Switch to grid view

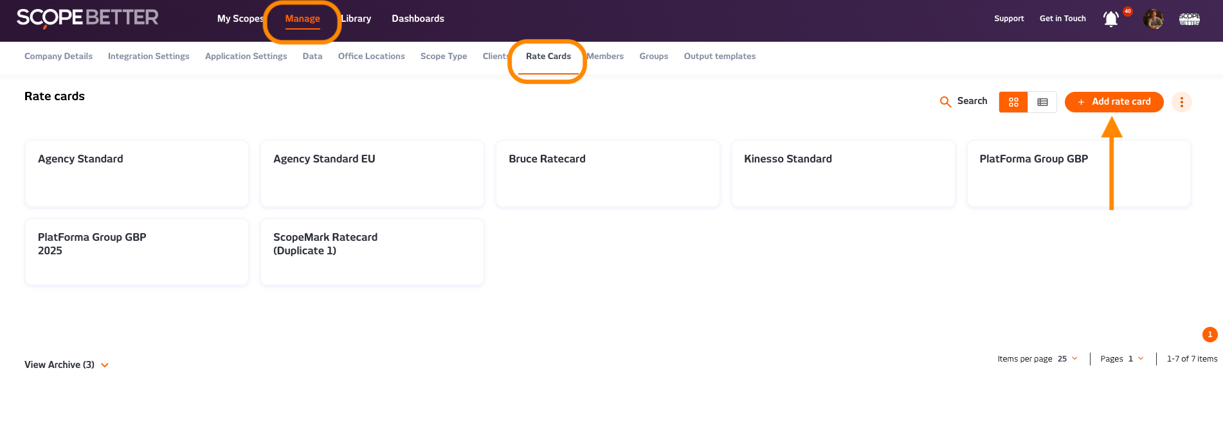coord(1013,102)
